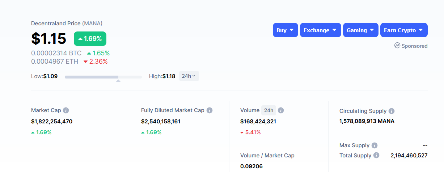The image size is (444, 178).
Task: Click the green 1.69% price change badge
Action: 90,39
